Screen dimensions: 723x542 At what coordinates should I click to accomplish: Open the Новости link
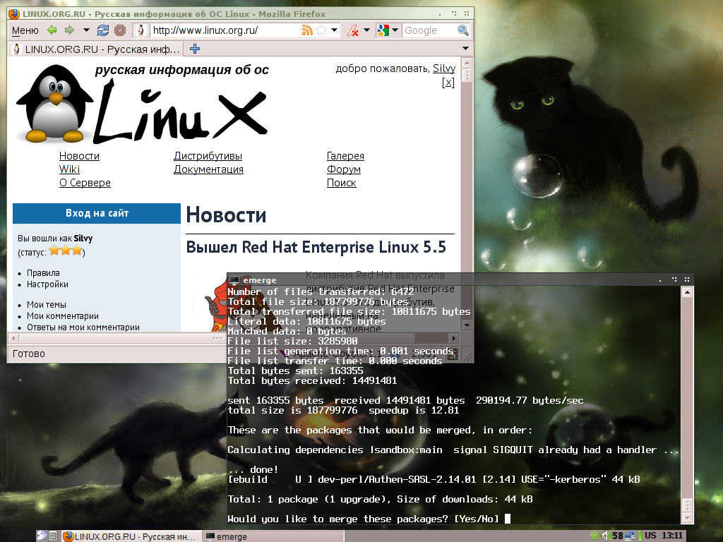click(x=79, y=156)
